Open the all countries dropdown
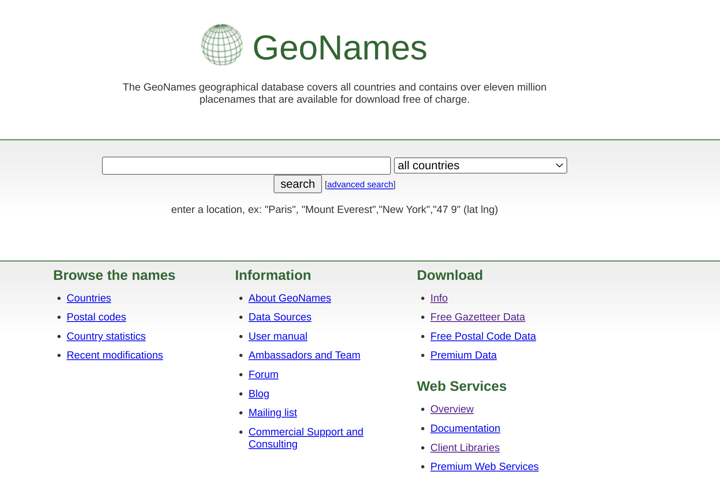 tap(481, 166)
